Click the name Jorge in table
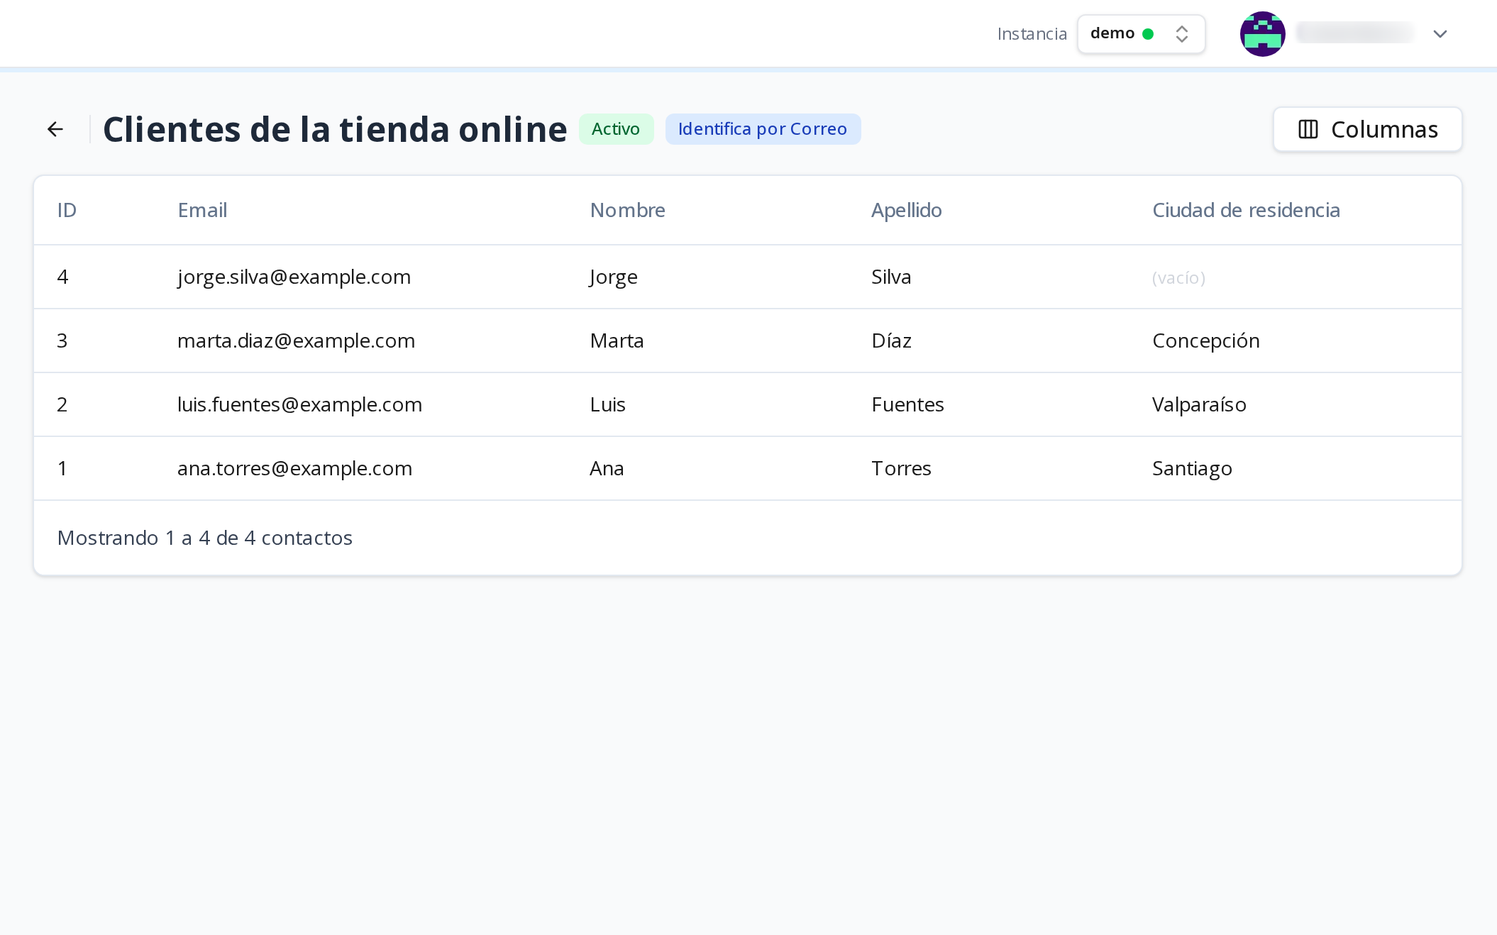 [613, 277]
